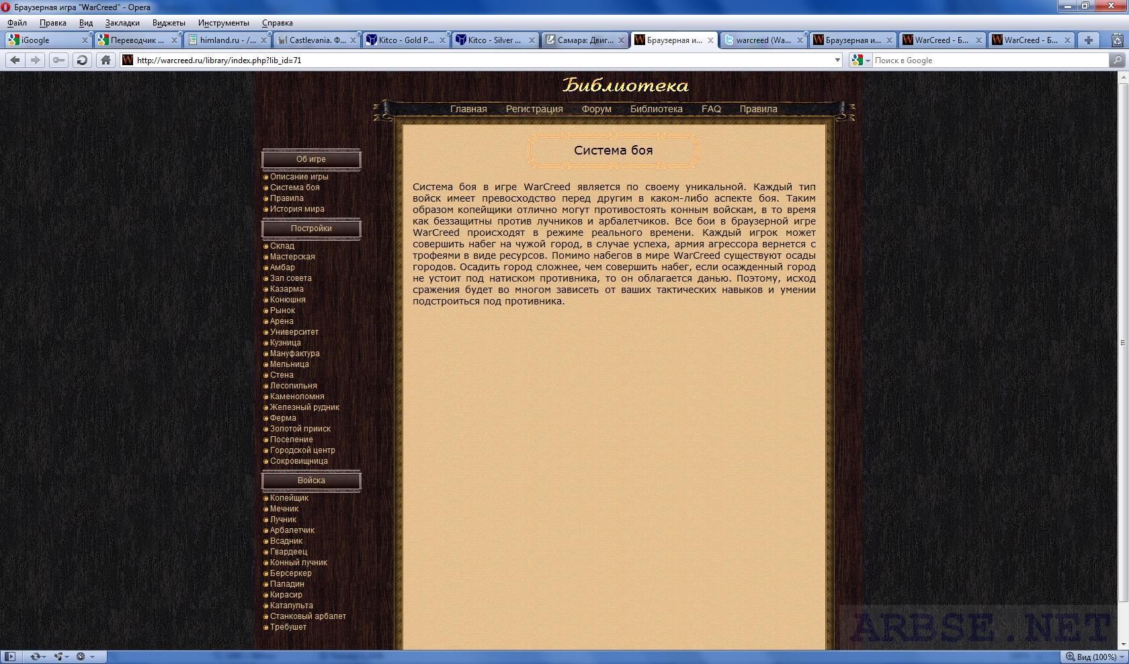This screenshot has width=1129, height=664.
Task: Open the Казарма building page
Action: 286,289
